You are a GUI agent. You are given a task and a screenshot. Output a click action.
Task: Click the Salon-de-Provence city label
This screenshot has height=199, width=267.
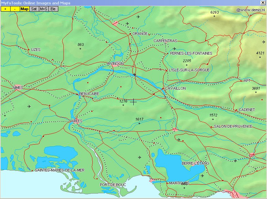(233, 126)
